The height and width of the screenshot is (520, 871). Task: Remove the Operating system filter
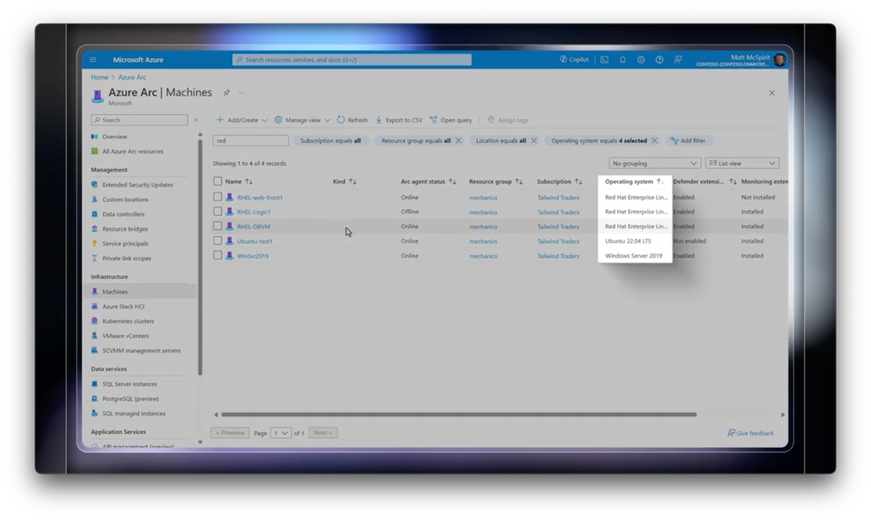click(655, 141)
